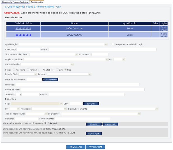173x150 pixels.
Task: Select Feminino radio button
Action: coord(28,70)
